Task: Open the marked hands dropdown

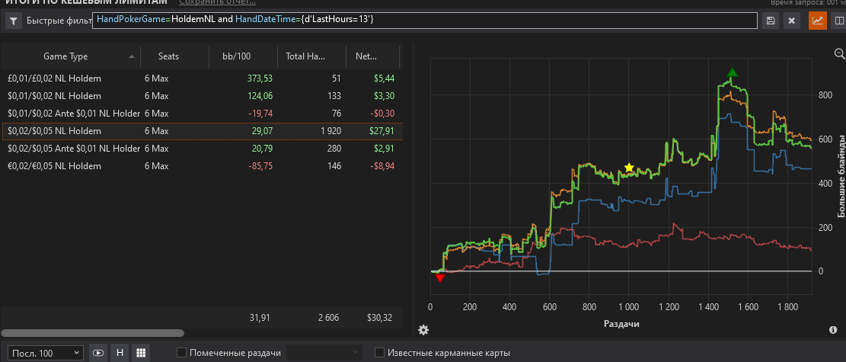Action: tap(324, 353)
